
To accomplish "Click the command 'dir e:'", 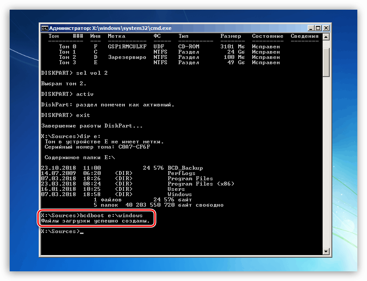I will click(90, 136).
